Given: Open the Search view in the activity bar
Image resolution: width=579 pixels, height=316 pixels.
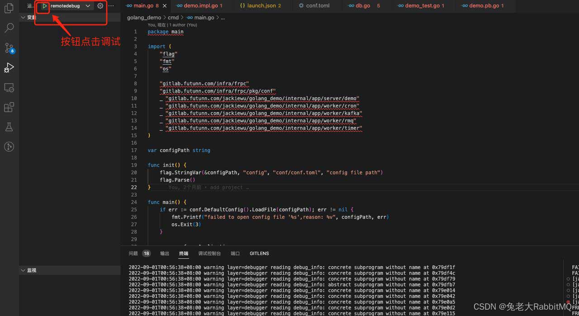Looking at the screenshot, I should [9, 28].
